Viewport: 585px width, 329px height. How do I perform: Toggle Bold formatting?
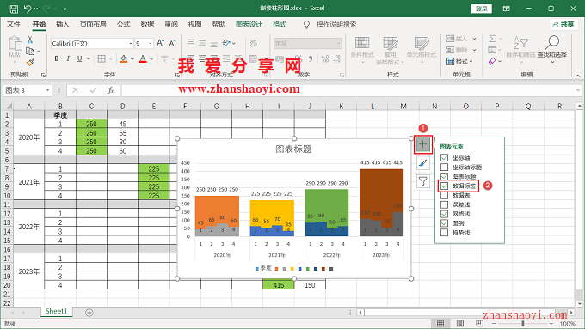(57, 58)
